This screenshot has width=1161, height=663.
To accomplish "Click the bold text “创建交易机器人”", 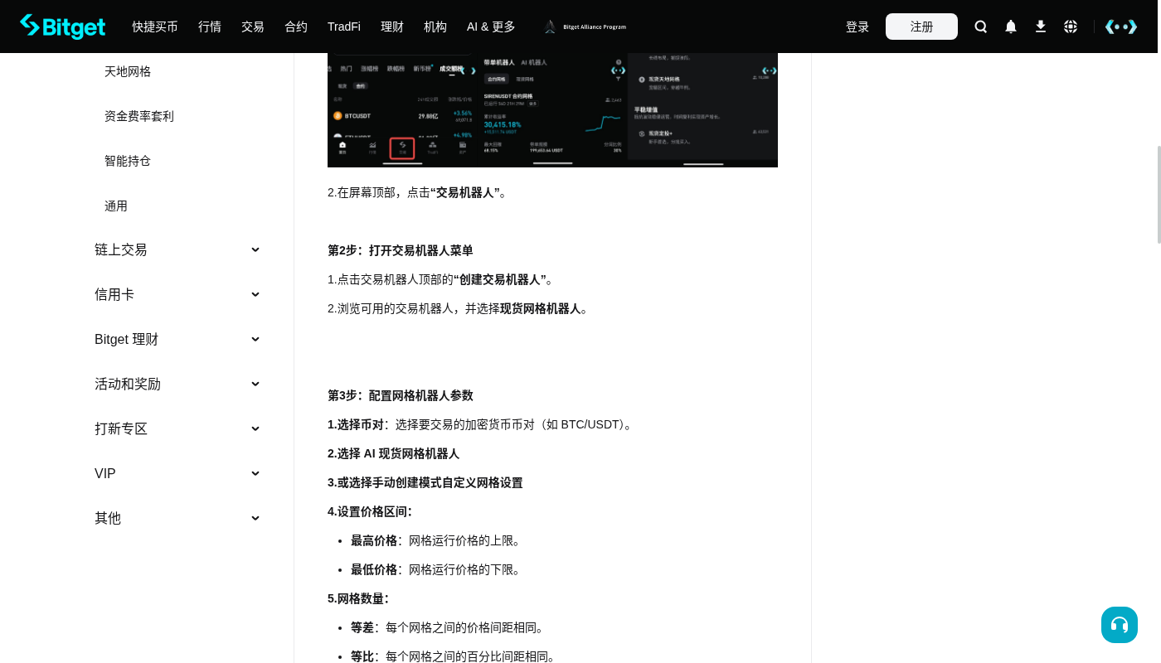I will coord(499,279).
